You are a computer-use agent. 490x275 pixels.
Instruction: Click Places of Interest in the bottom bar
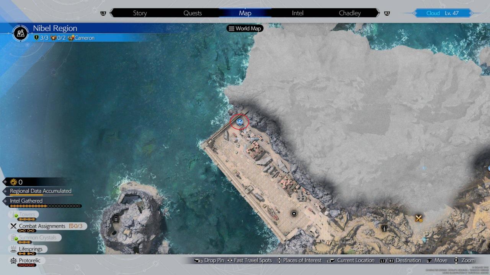[x=299, y=260]
